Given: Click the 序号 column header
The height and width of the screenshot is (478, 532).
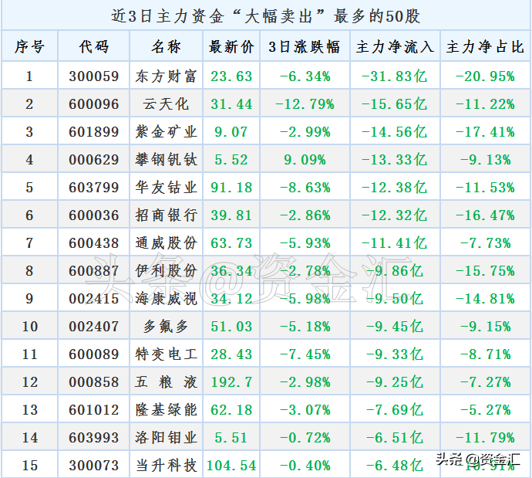Looking at the screenshot, I should coord(29,46).
